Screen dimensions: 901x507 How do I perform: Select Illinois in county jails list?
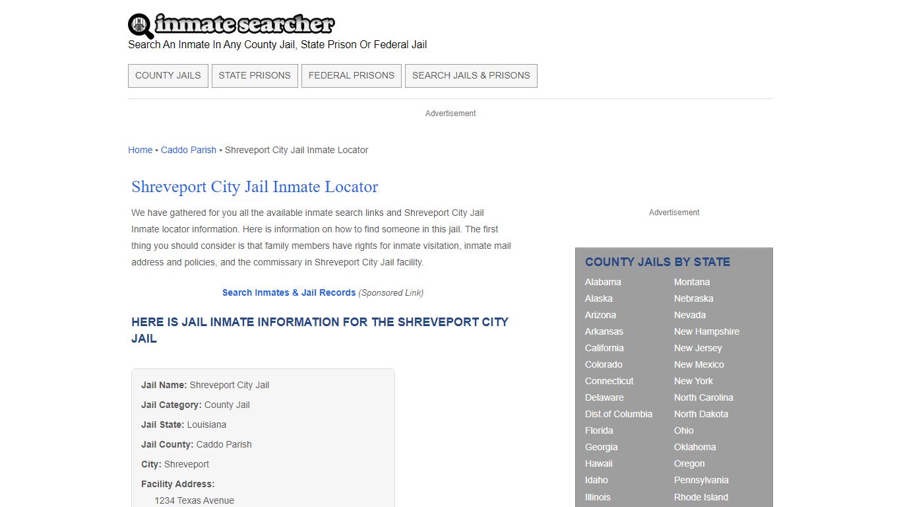(598, 497)
